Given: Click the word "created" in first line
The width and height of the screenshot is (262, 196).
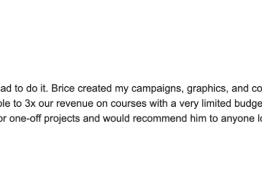Looking at the screenshot, I should pyautogui.click(x=95, y=88).
